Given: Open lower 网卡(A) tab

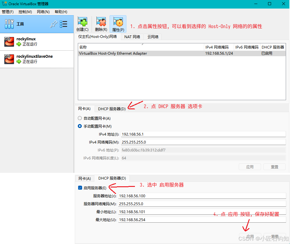Looking at the screenshot, I should point(85,179).
